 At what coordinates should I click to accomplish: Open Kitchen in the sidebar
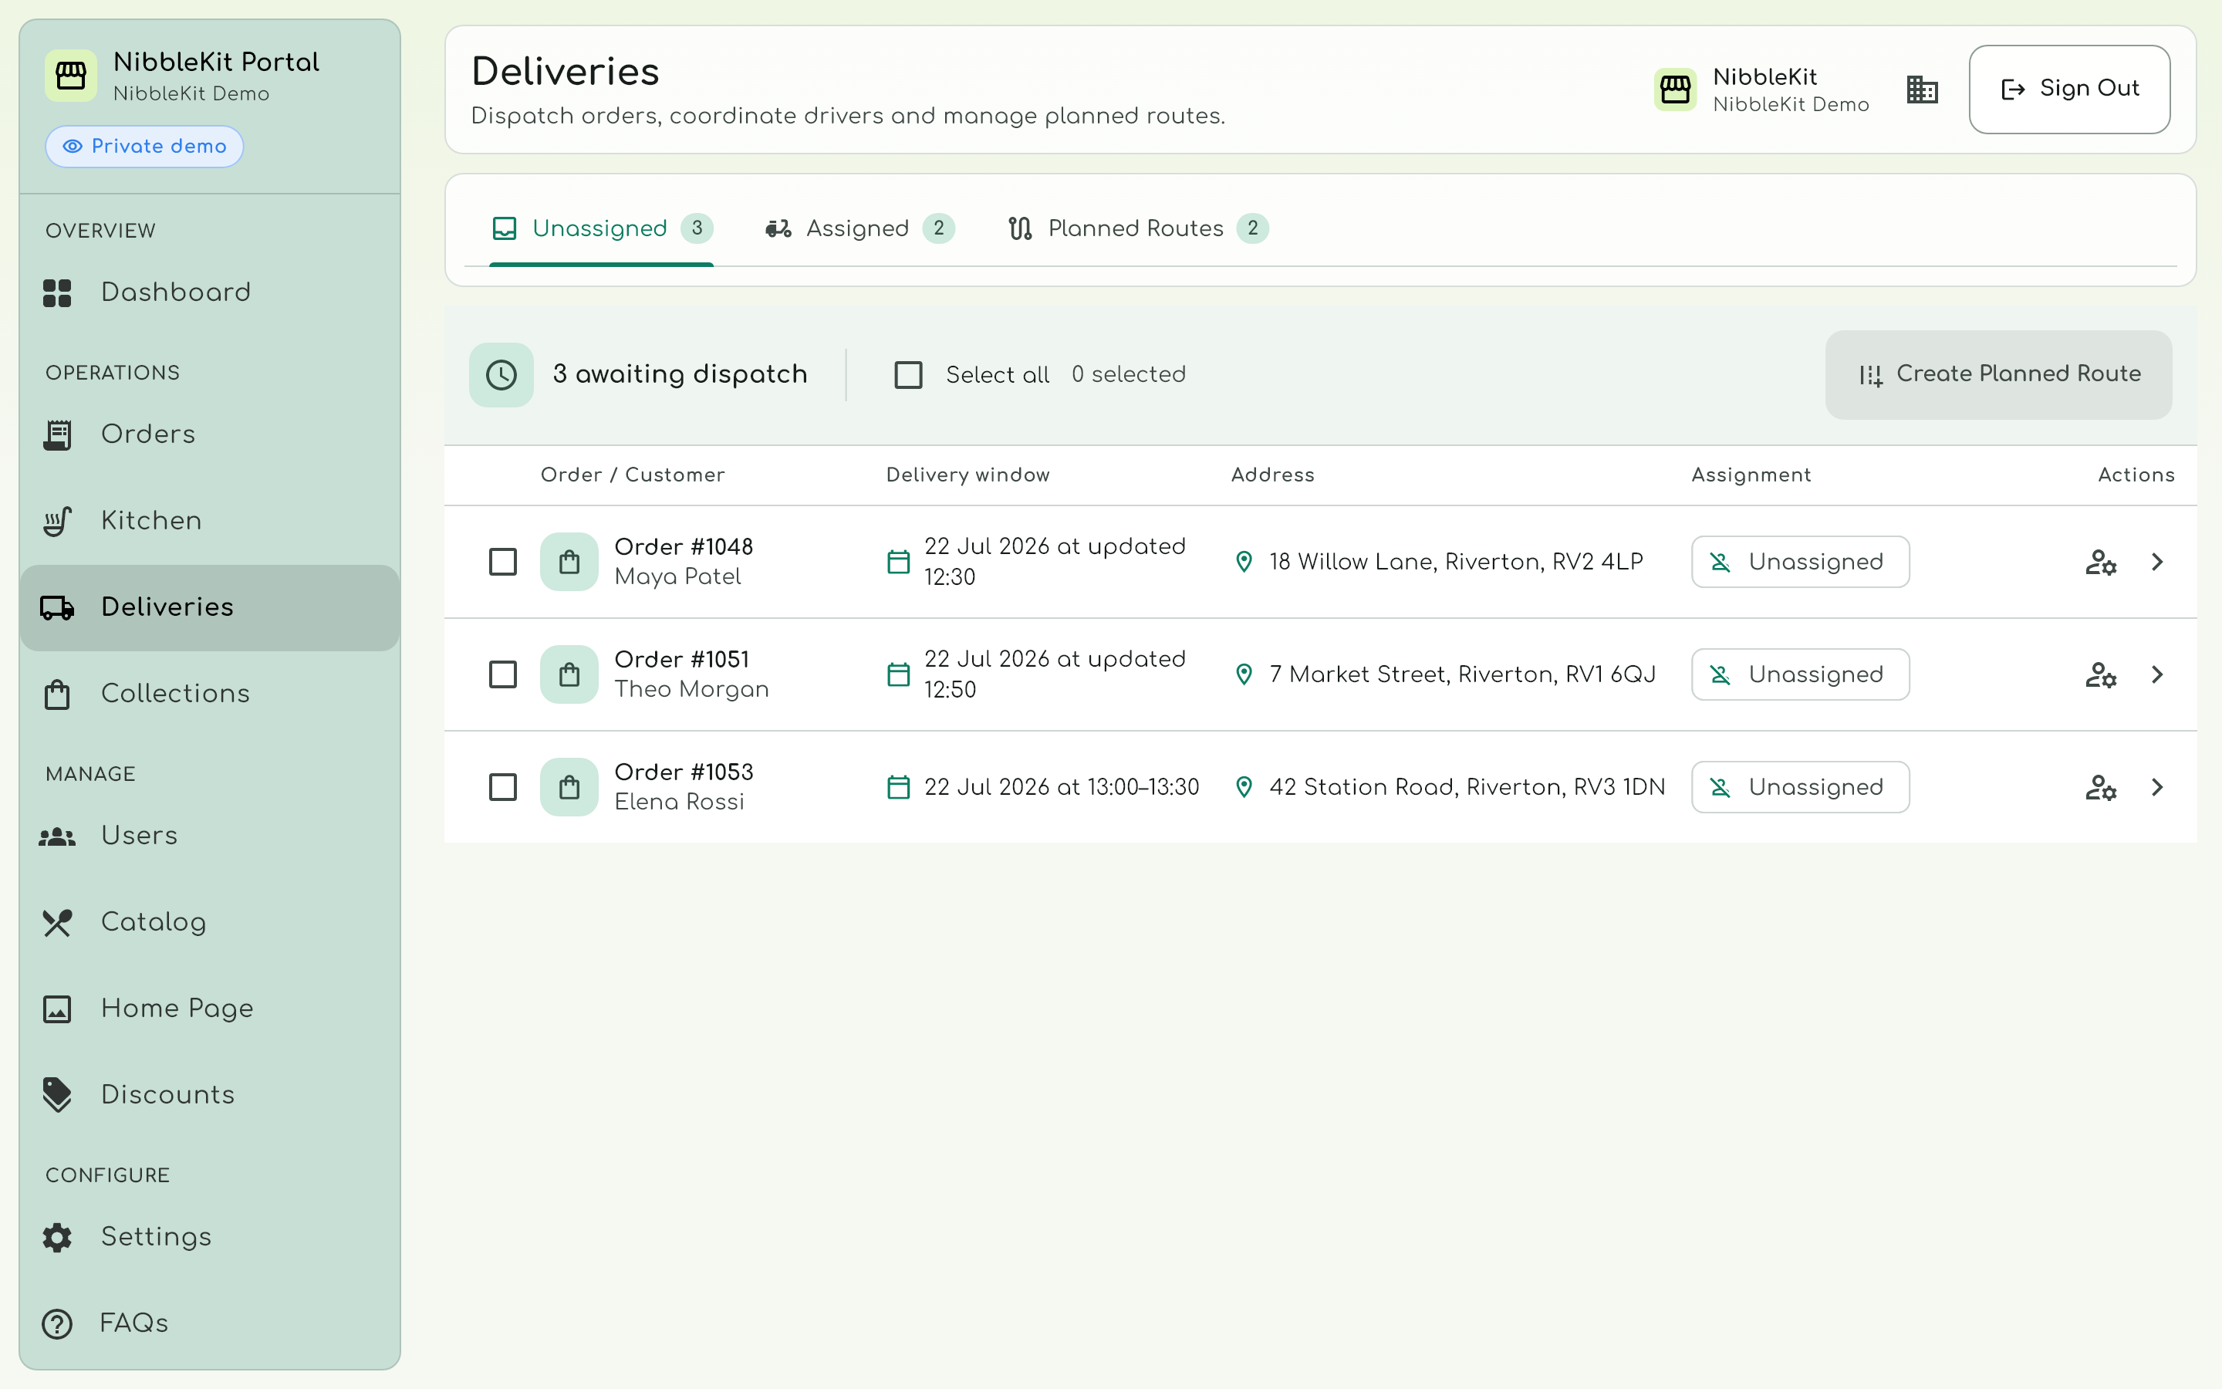pos(209,521)
